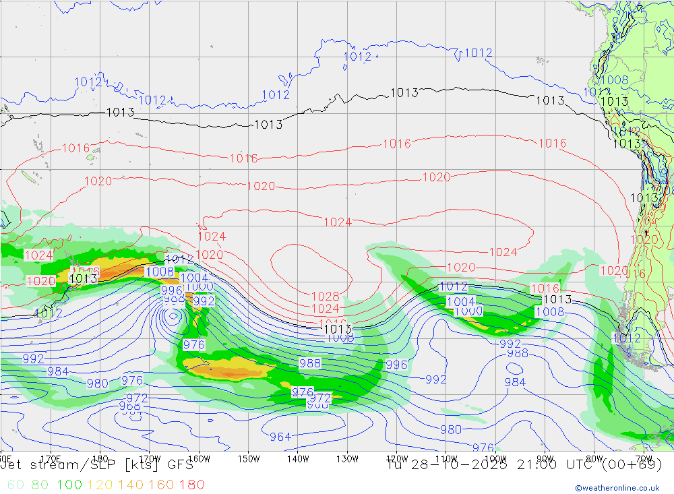Click the 70W longitude label

(x=644, y=459)
